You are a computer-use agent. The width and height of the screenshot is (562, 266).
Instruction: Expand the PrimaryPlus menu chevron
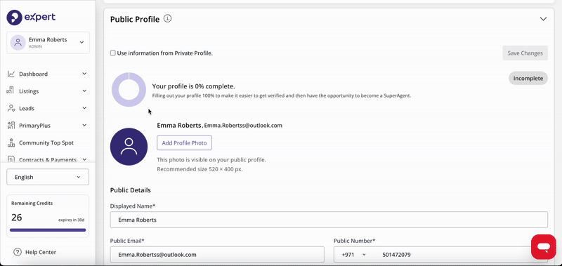coord(84,126)
